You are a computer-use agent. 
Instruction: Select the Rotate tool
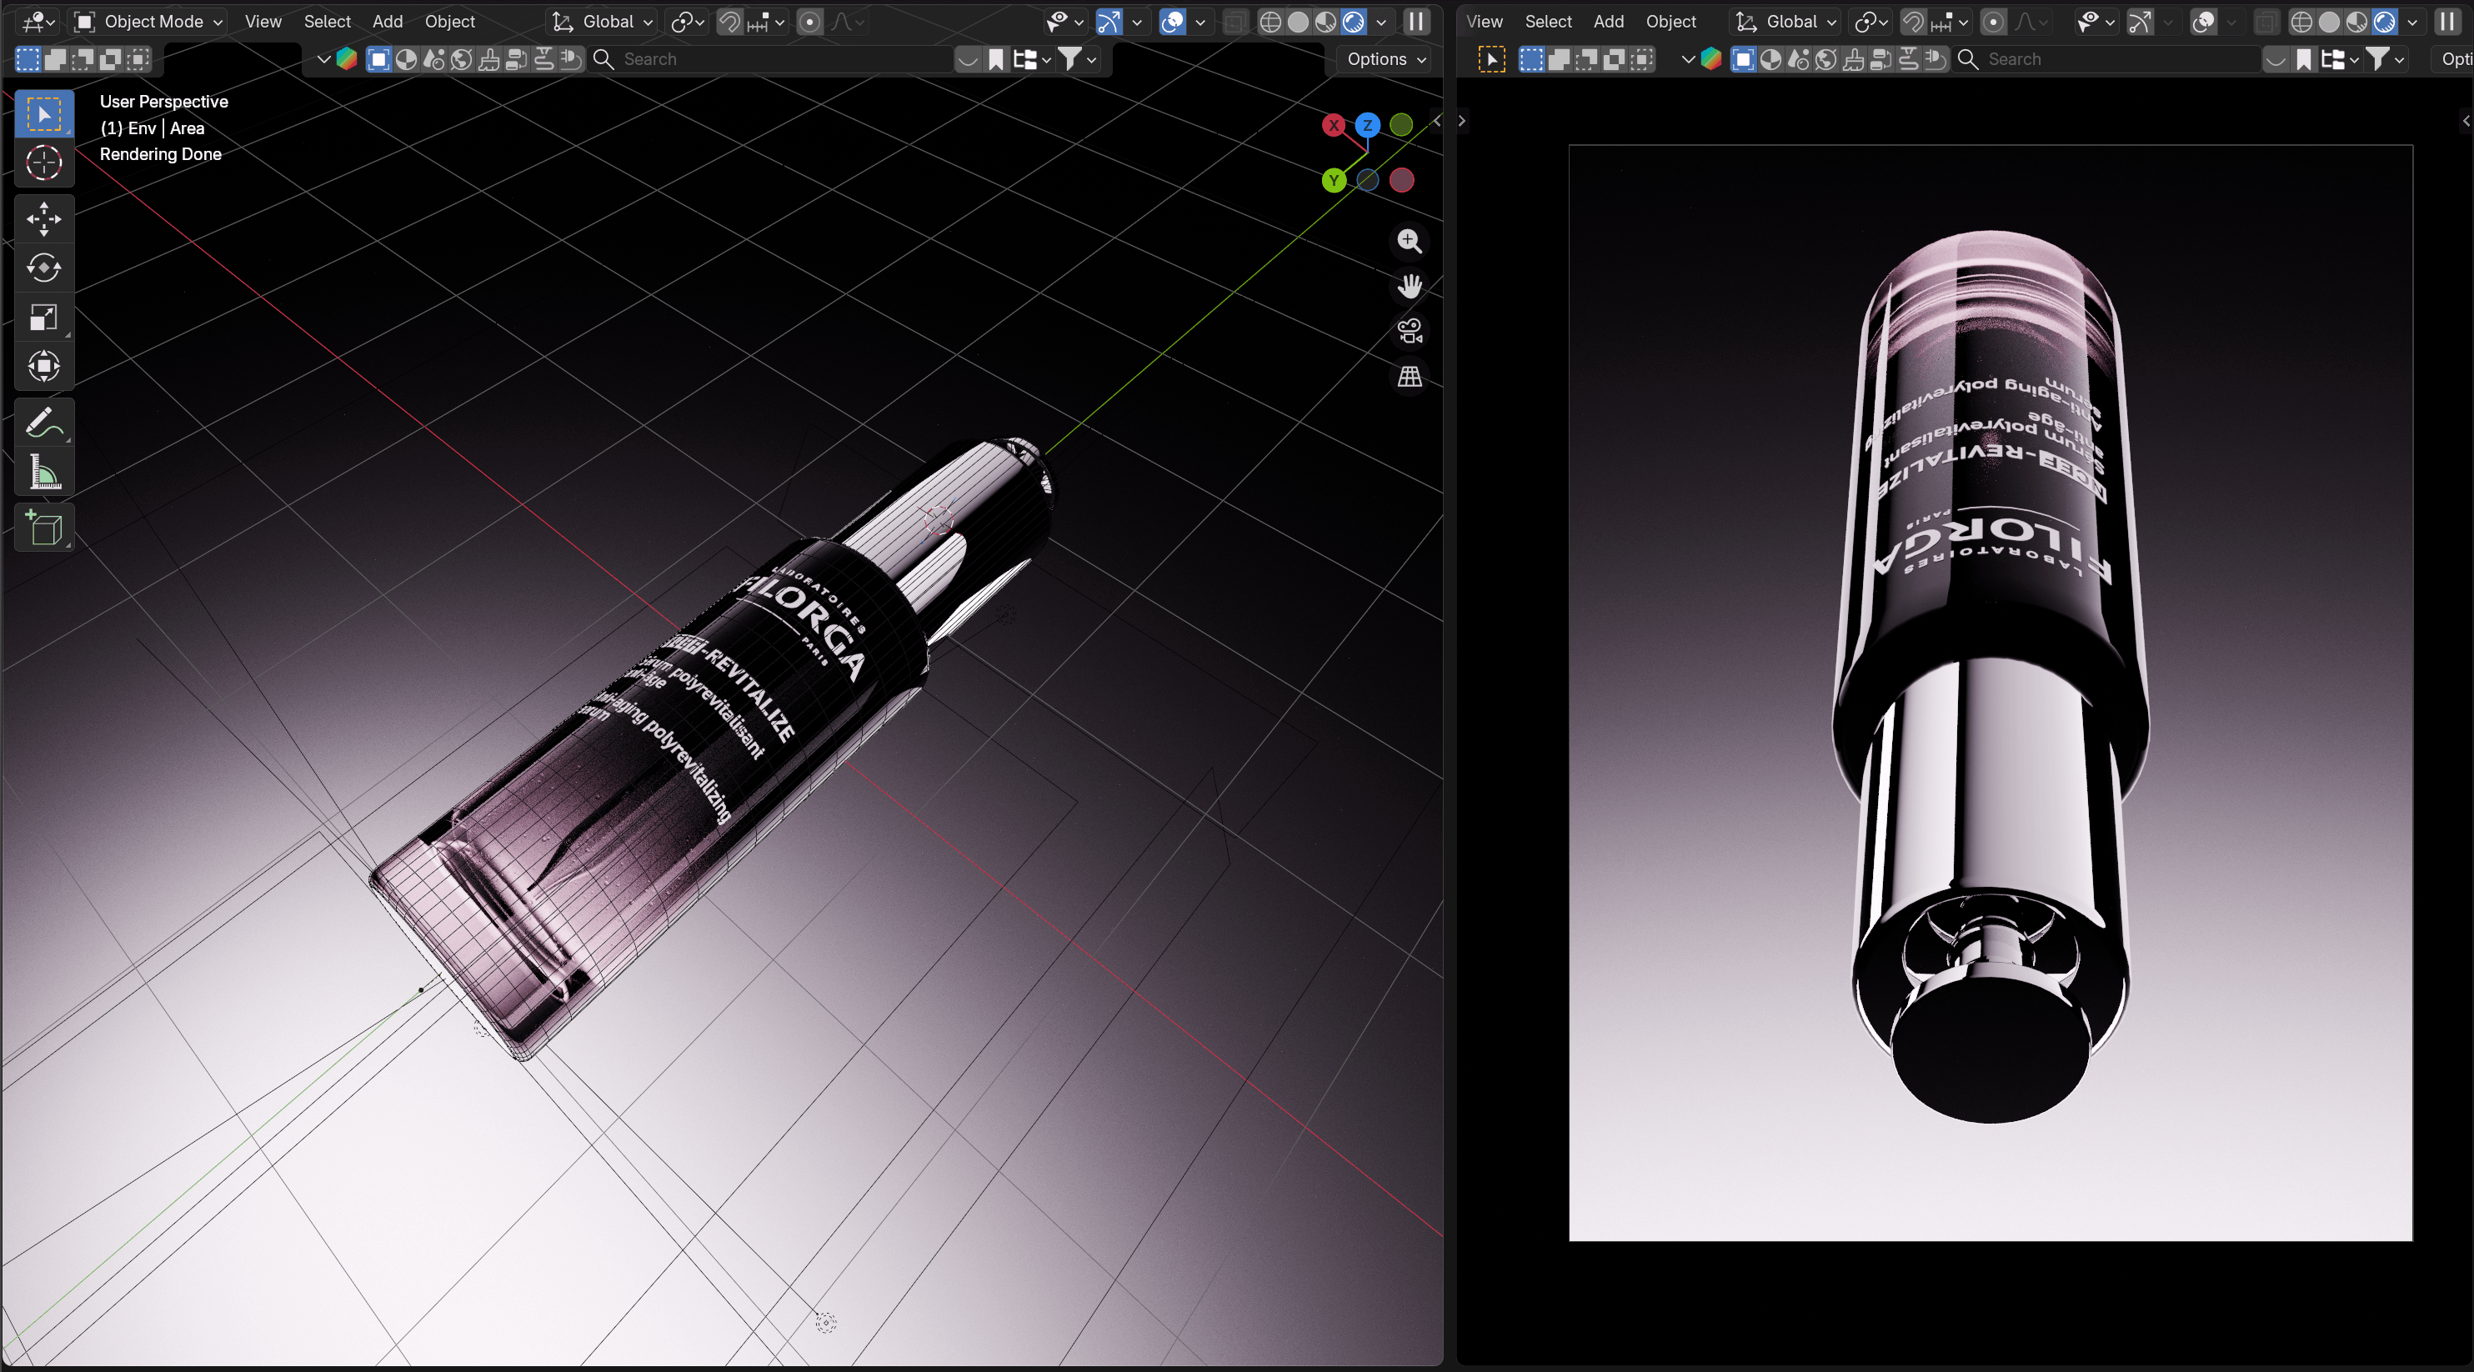pyautogui.click(x=43, y=268)
